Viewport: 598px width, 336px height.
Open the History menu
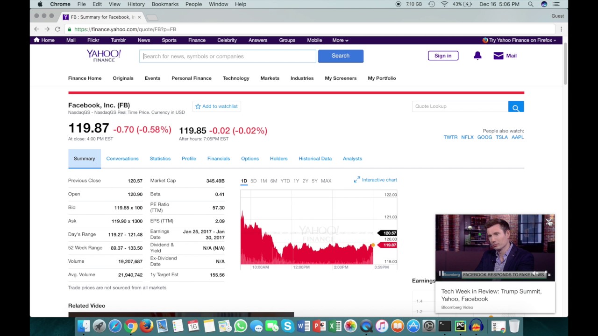click(136, 4)
